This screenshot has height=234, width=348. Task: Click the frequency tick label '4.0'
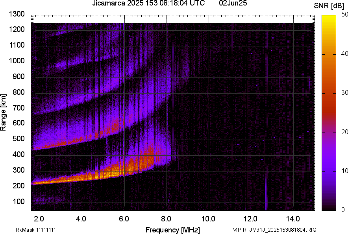(x=81, y=219)
